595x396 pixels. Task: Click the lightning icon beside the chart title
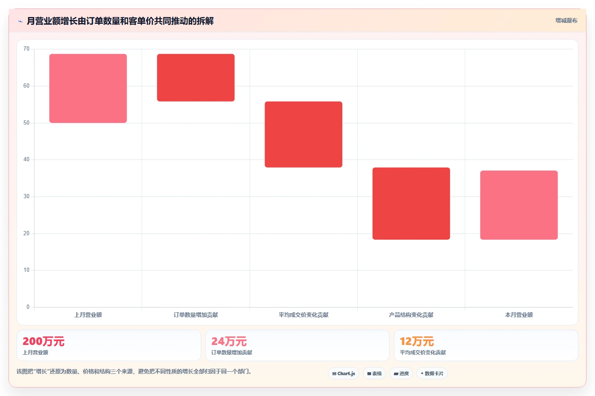20,21
